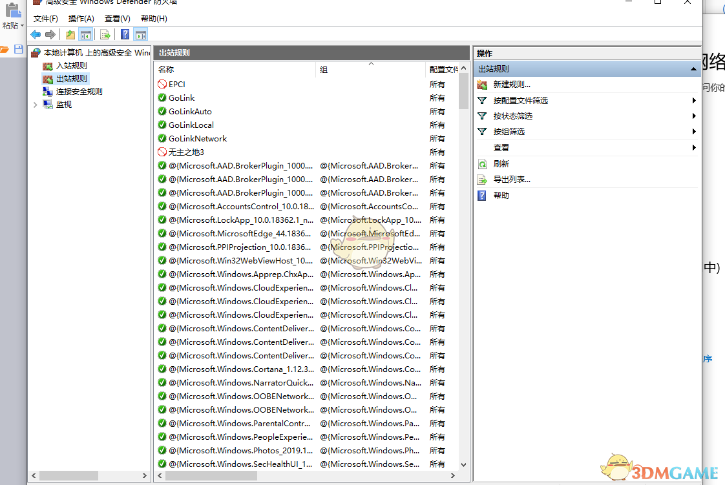Go forward with the toolbar right arrow
The width and height of the screenshot is (725, 485).
tap(50, 35)
